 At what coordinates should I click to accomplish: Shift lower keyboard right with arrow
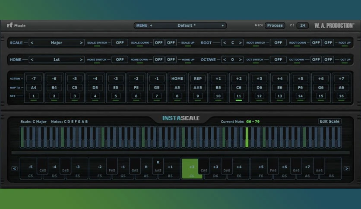[x=346, y=169]
